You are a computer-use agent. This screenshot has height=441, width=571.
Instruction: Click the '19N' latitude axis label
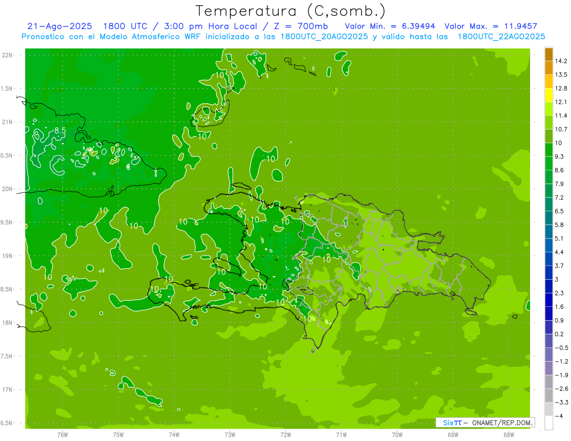[x=7, y=255]
